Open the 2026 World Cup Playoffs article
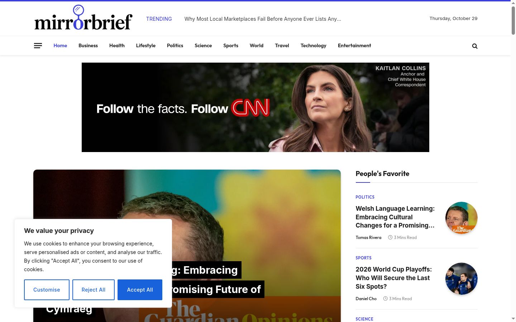The width and height of the screenshot is (516, 322). click(x=394, y=278)
